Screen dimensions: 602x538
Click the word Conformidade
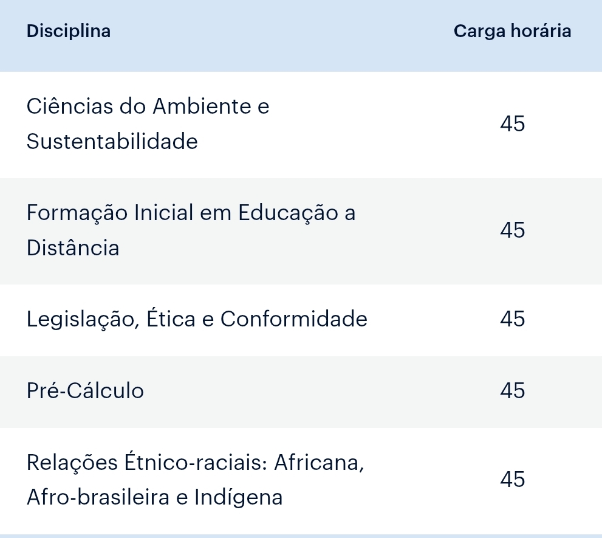tap(293, 319)
